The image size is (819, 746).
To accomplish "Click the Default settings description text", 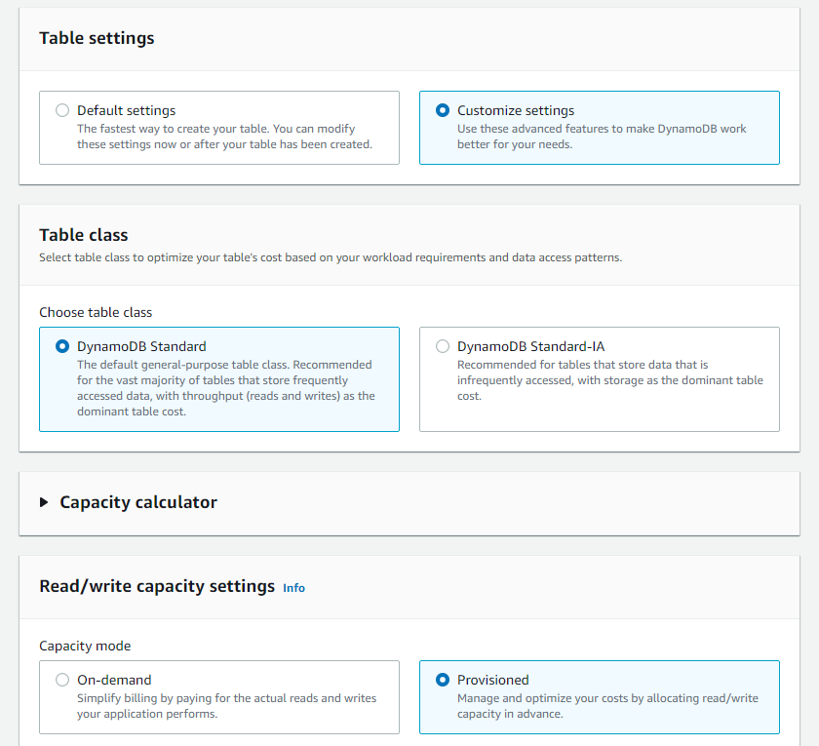I will (x=224, y=137).
